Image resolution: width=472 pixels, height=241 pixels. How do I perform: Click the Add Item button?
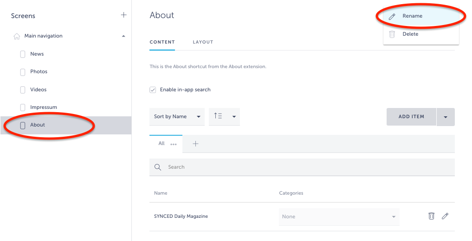tap(411, 117)
